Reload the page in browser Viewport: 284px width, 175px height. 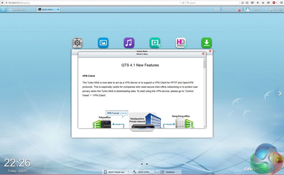(183, 3)
